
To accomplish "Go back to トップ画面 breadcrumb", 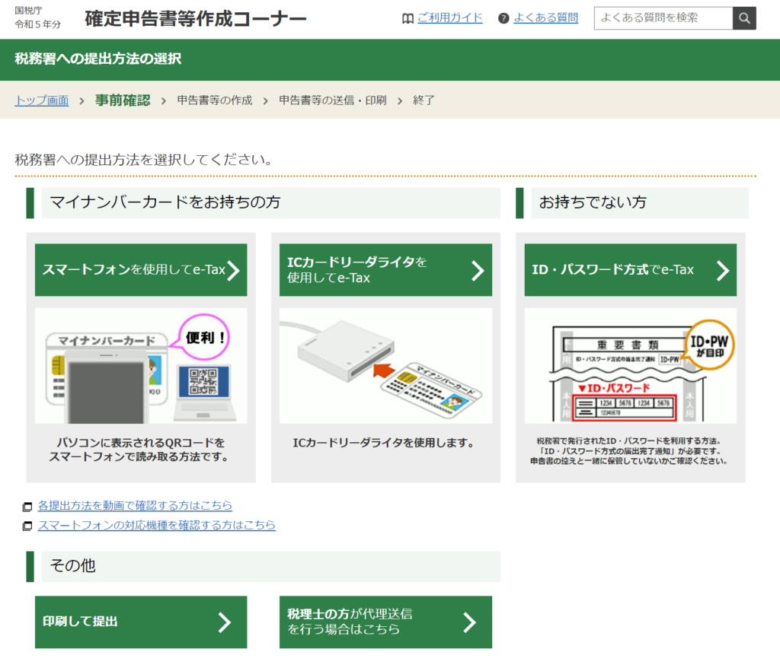I will click(42, 100).
